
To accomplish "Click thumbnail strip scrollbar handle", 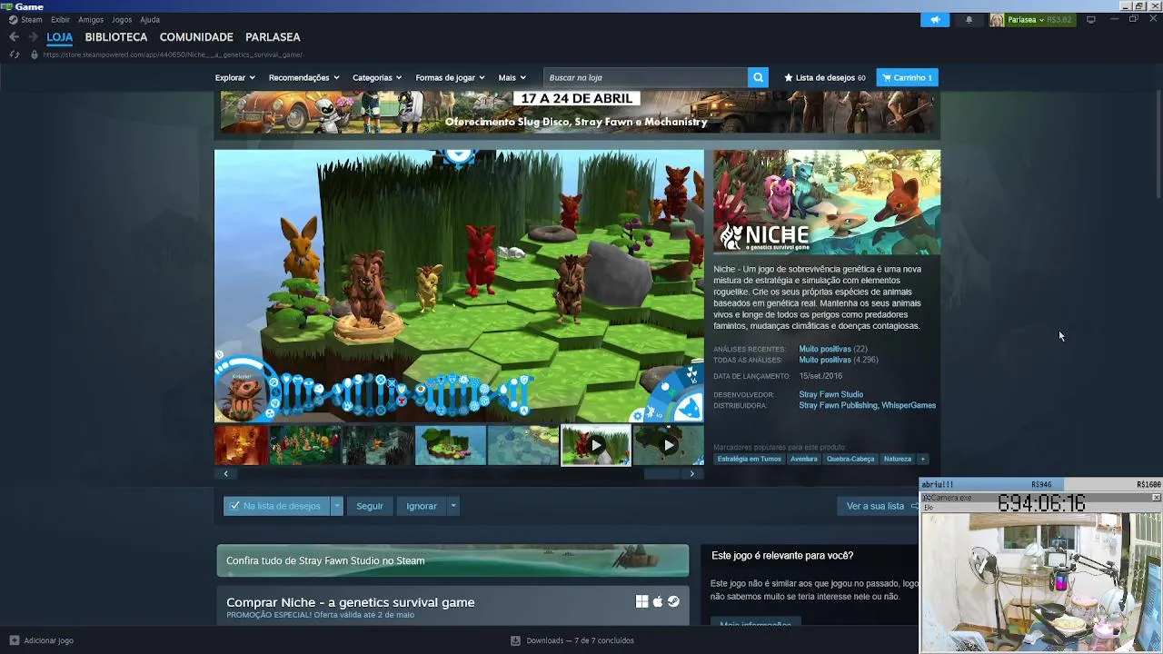I will (661, 473).
